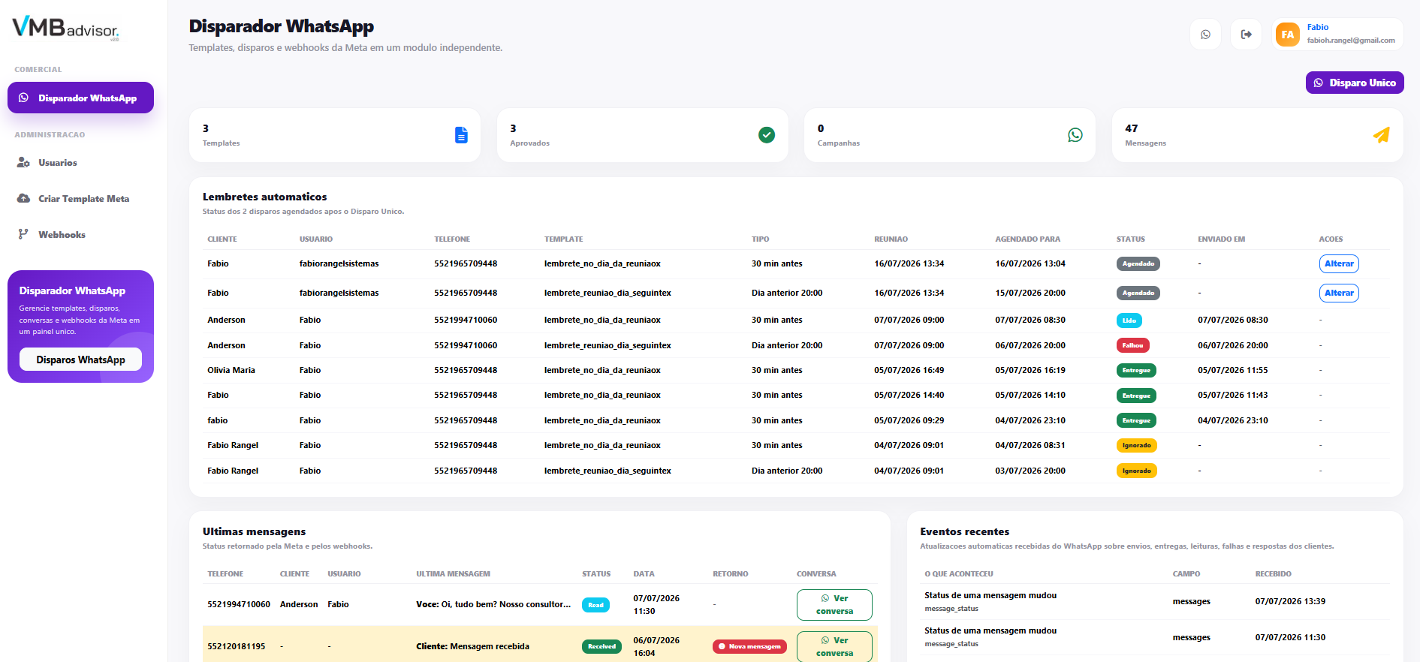Click the Entregue badge in Olivia Maria's row
The width and height of the screenshot is (1420, 662).
1136,370
